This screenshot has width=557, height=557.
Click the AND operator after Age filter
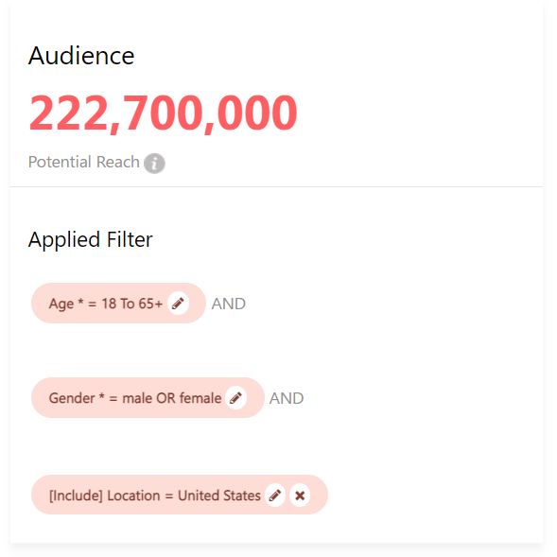tap(229, 305)
